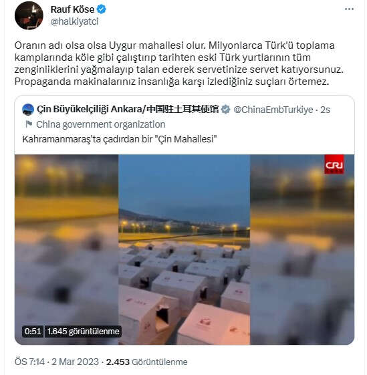The image size is (367, 375).
Task: Click the 1.645 görüntülenme video counter
Action: tap(83, 332)
